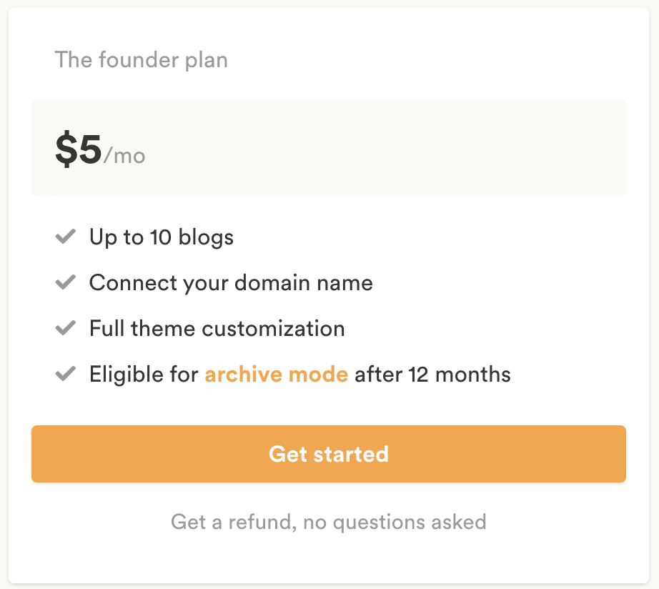Click the Up to 10 blogs text
659x589 pixels.
162,237
